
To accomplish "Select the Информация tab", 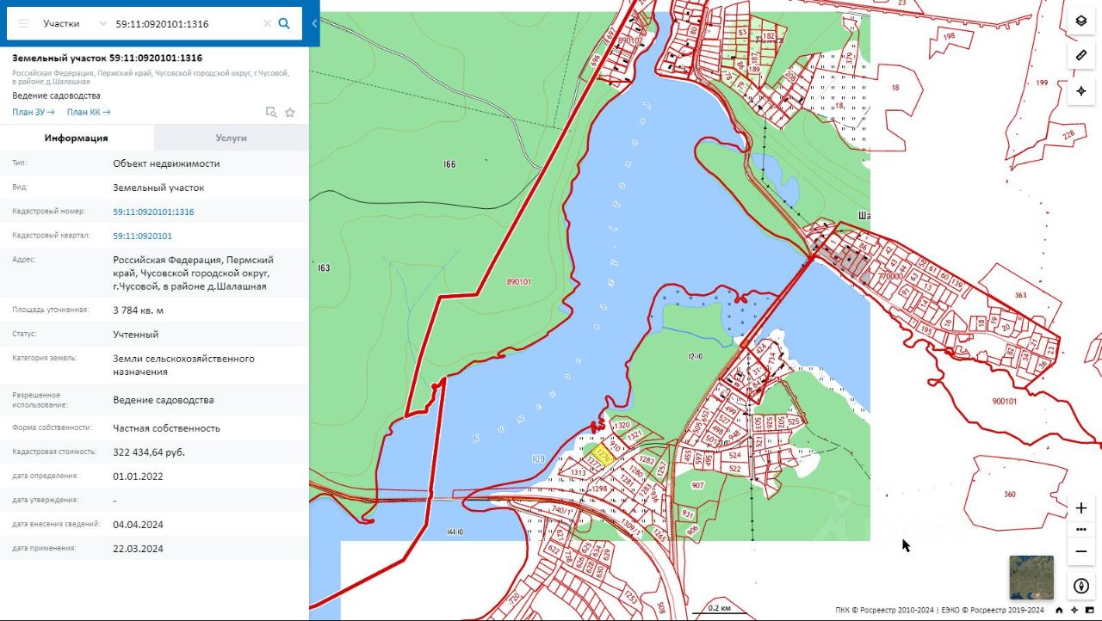I will coord(77,138).
